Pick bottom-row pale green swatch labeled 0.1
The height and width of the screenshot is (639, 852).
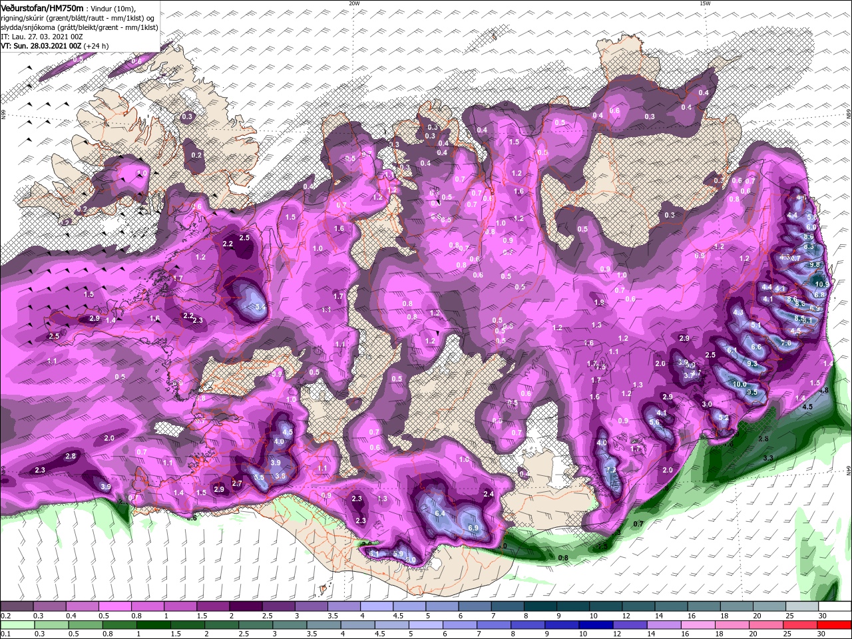coord(16,624)
